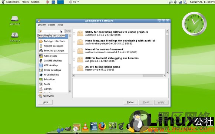Click the Help button at bottom left
Screen dimensions: 215x134
[45, 102]
